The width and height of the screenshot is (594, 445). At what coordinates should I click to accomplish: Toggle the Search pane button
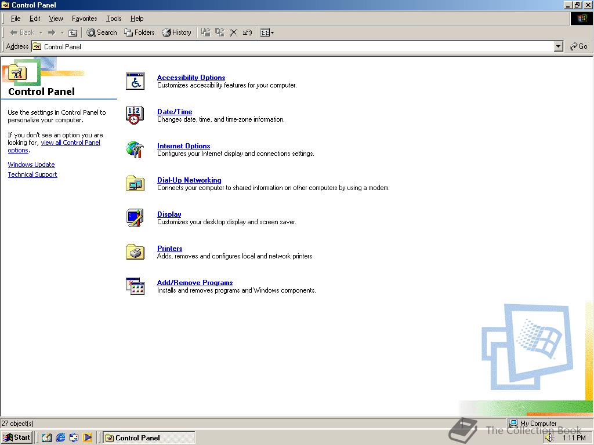(x=102, y=32)
